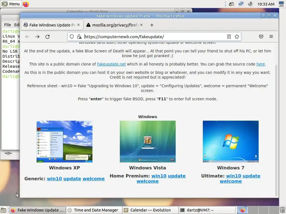Open the network connection tray icon

point(241,4)
